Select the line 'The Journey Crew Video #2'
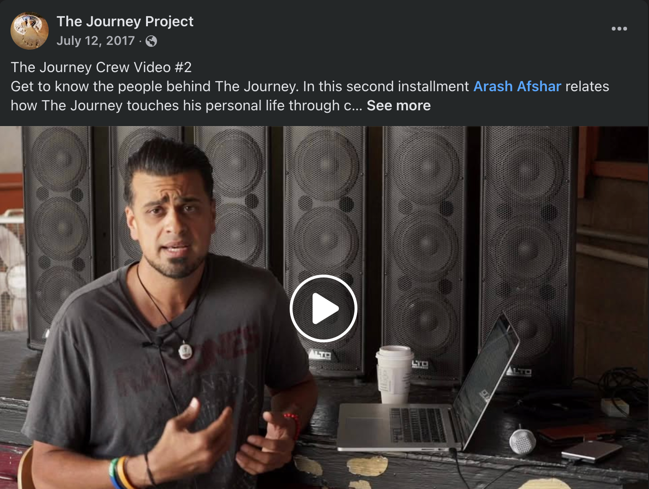Viewport: 649px width, 489px height. tap(101, 67)
